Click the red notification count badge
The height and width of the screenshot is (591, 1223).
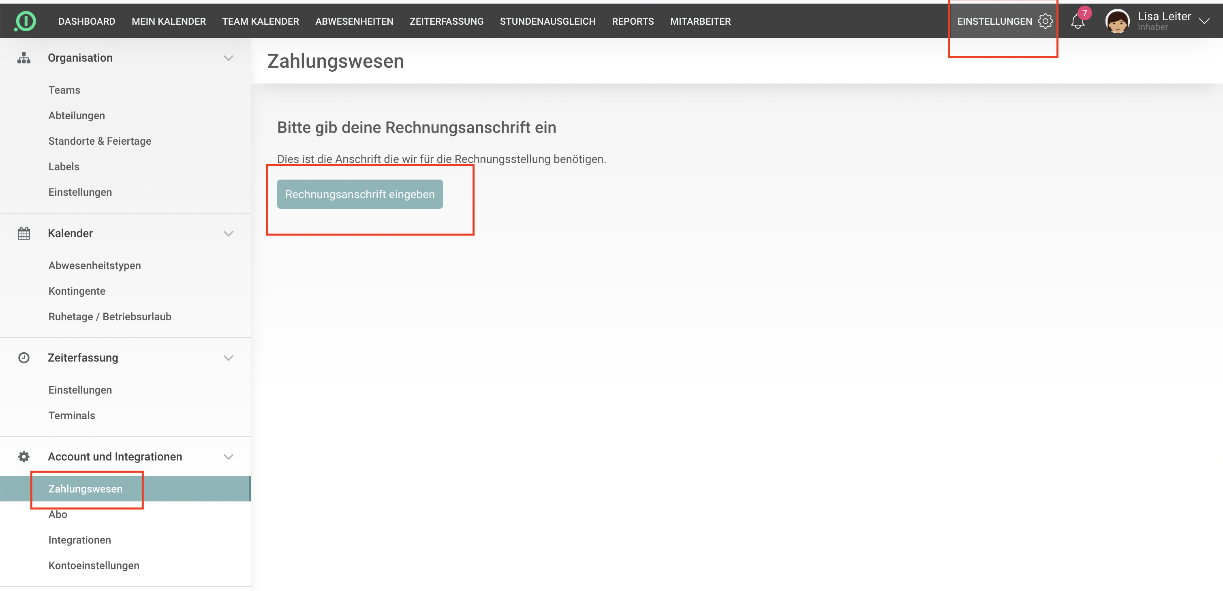point(1084,13)
